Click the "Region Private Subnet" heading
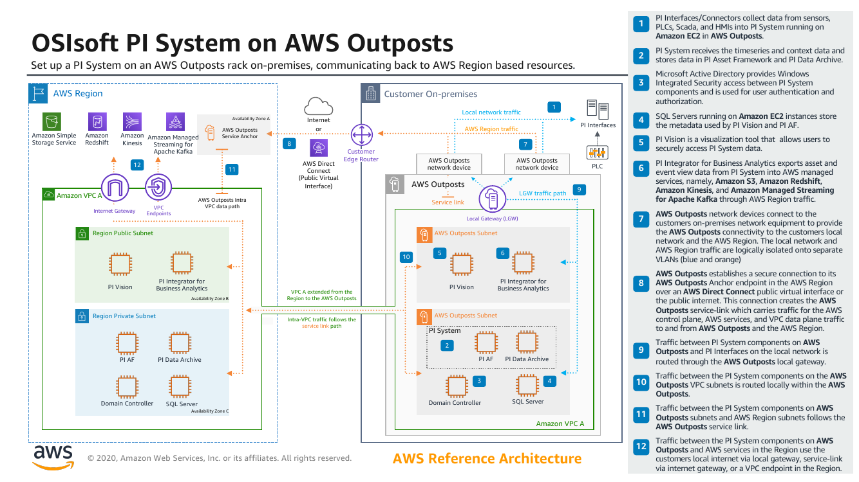The width and height of the screenshot is (859, 482). 124,316
